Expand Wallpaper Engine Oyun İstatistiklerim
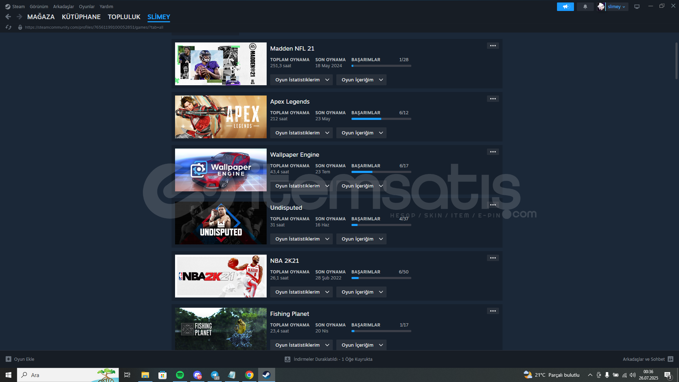 [x=301, y=186]
